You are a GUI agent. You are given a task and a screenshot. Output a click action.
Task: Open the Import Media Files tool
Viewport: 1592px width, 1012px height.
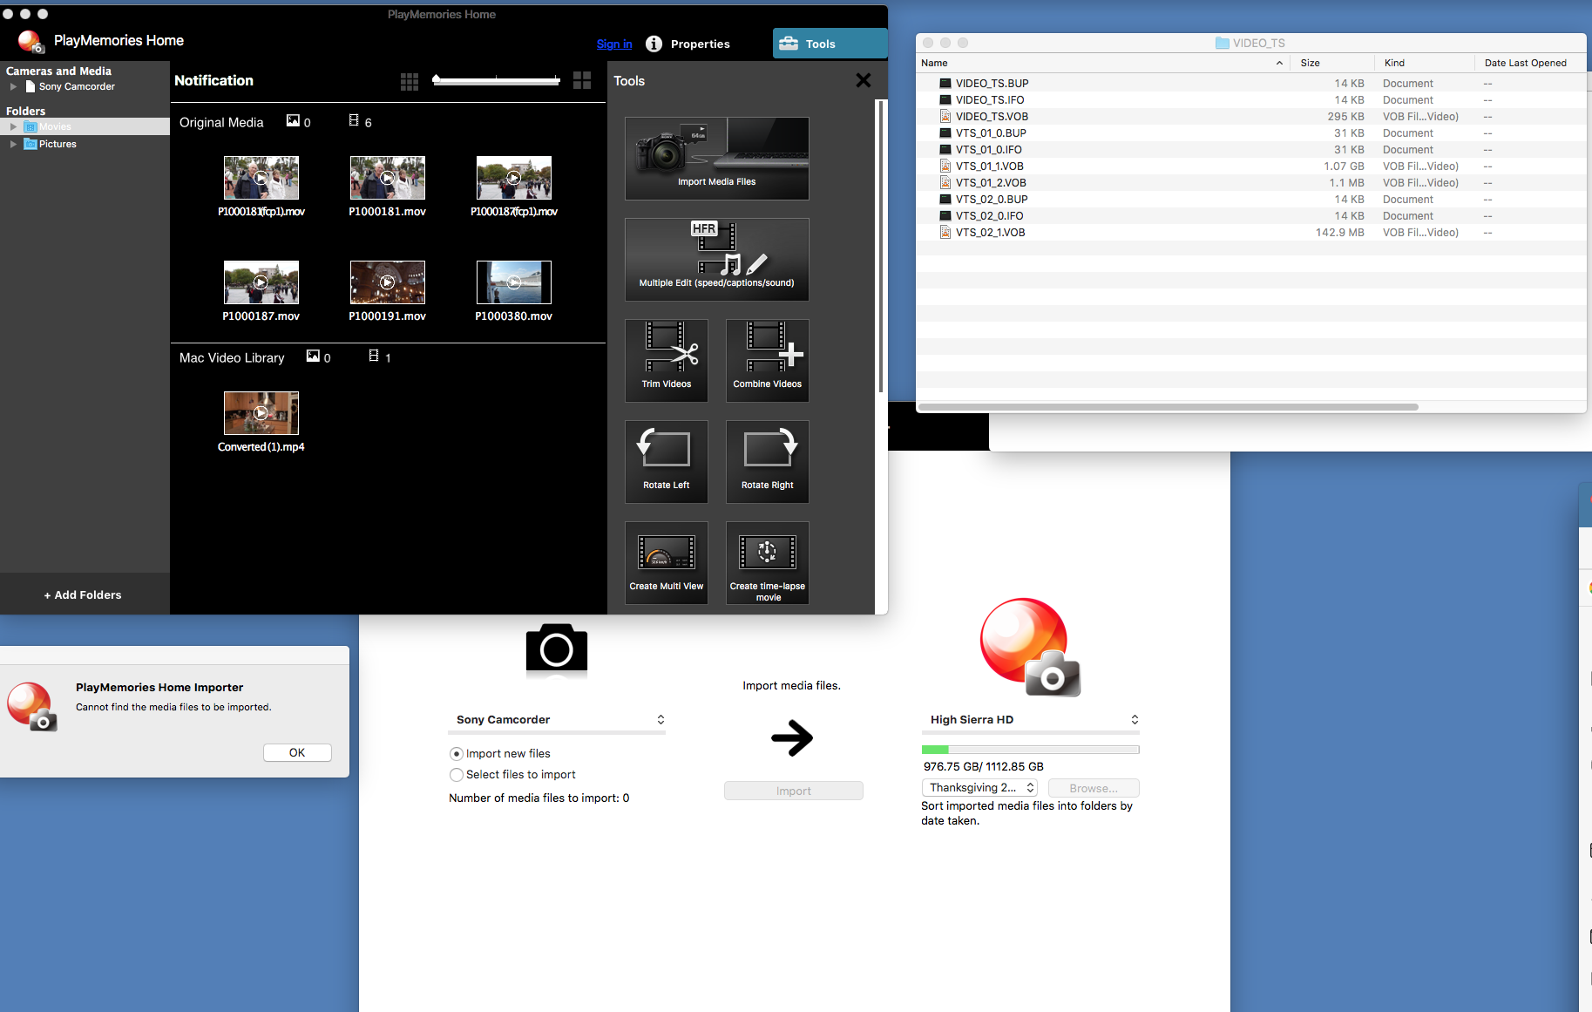click(716, 159)
